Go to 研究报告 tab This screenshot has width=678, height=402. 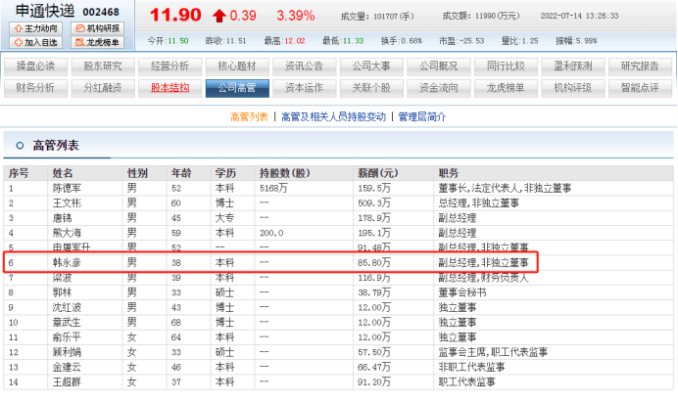tap(641, 67)
